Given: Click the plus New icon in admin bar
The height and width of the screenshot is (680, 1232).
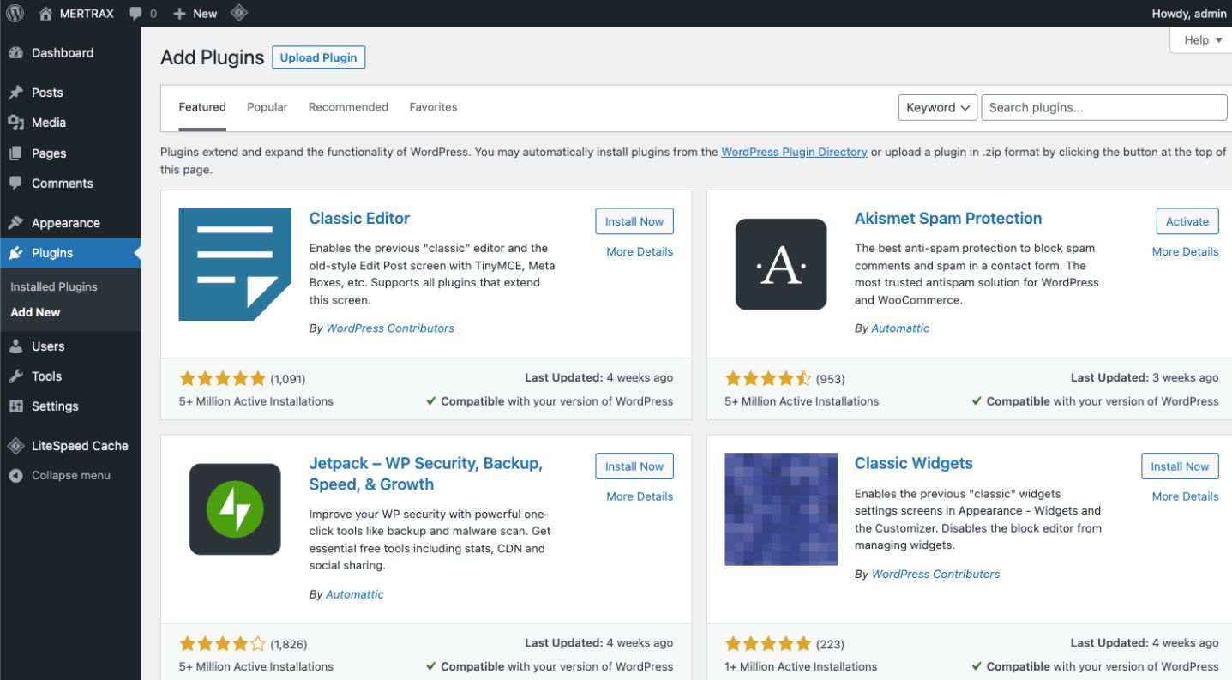Looking at the screenshot, I should tap(179, 14).
